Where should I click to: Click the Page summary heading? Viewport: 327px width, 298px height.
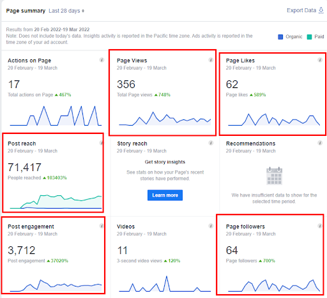[x=26, y=11]
